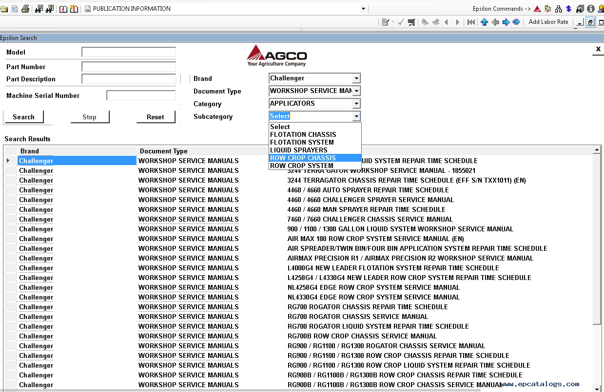Click row selector arrow of first result

coord(8,161)
